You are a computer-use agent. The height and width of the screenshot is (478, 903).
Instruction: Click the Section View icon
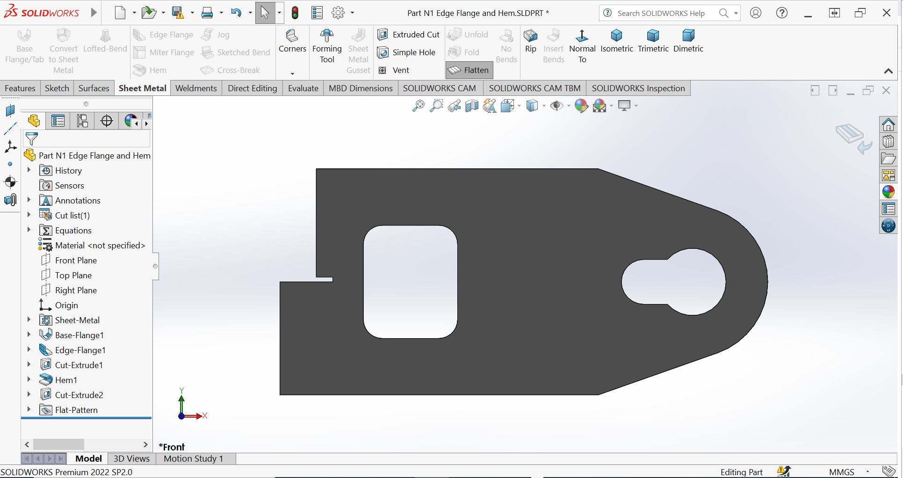[472, 106]
